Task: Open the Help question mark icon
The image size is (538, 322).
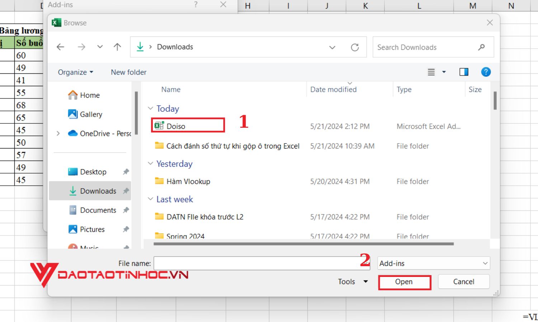Action: click(486, 72)
